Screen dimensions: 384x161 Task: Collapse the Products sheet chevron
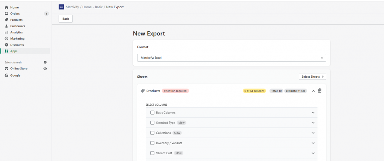(x=313, y=91)
